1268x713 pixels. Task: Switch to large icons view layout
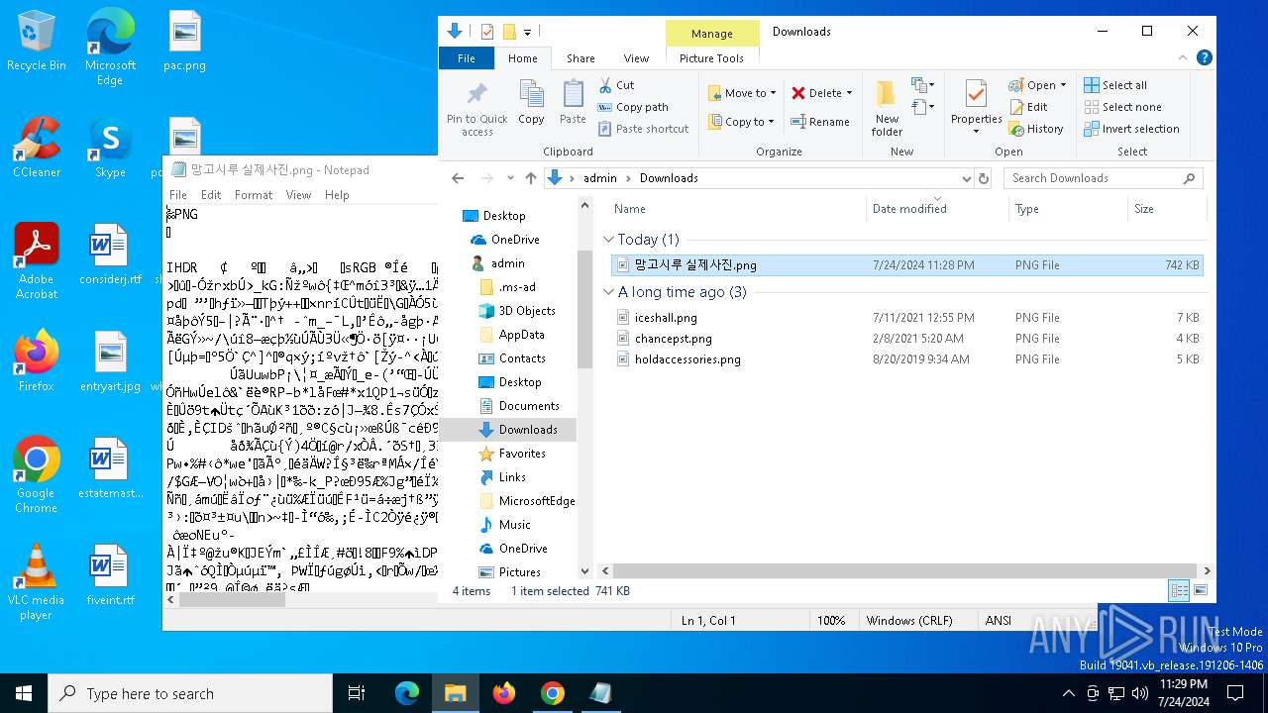click(x=1201, y=591)
